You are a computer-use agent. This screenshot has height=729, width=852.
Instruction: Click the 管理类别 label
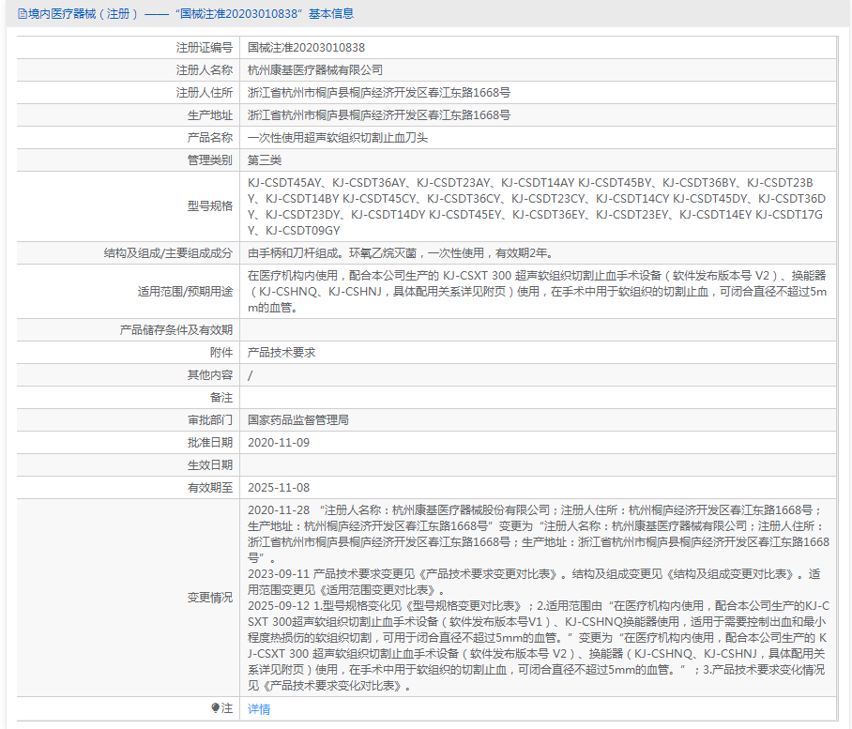[210, 160]
